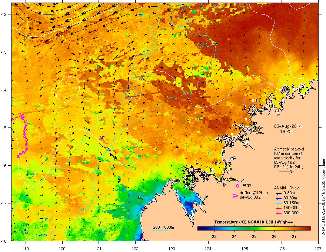The image size is (326, 252).
Task: Click the "300-600m" depth label
Action: point(292,213)
